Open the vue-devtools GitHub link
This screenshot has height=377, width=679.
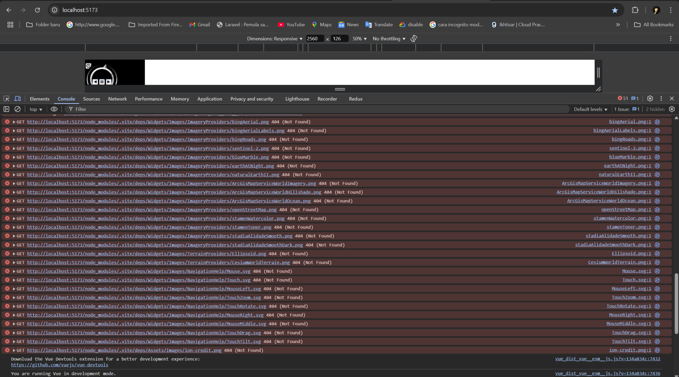point(60,365)
